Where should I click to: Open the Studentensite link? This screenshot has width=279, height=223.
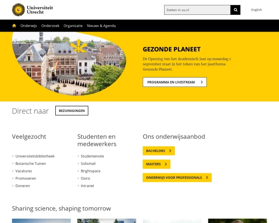[92, 156]
